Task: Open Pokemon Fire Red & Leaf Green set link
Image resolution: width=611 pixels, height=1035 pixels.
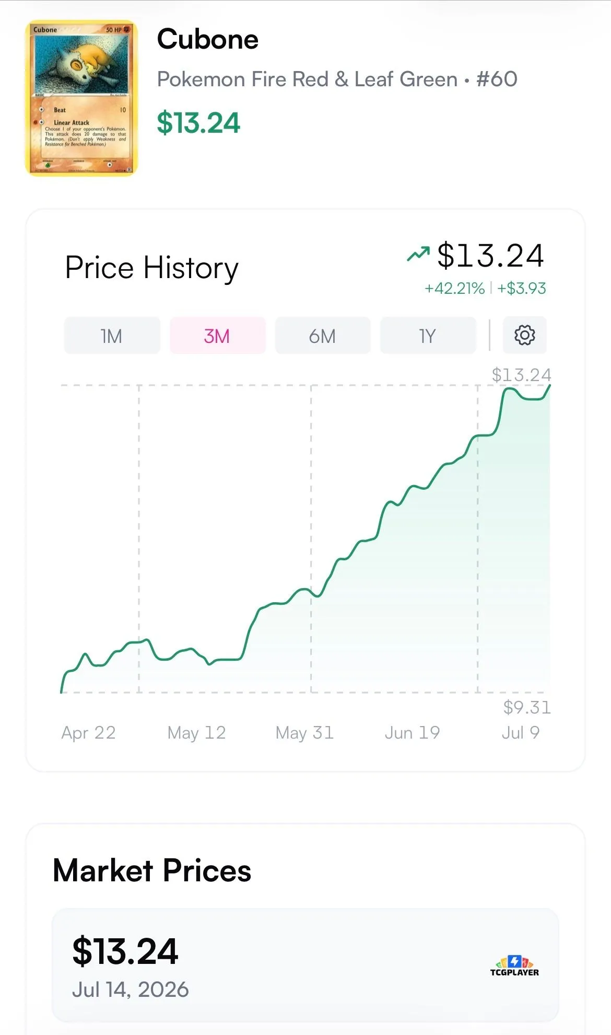Action: pyautogui.click(x=308, y=79)
